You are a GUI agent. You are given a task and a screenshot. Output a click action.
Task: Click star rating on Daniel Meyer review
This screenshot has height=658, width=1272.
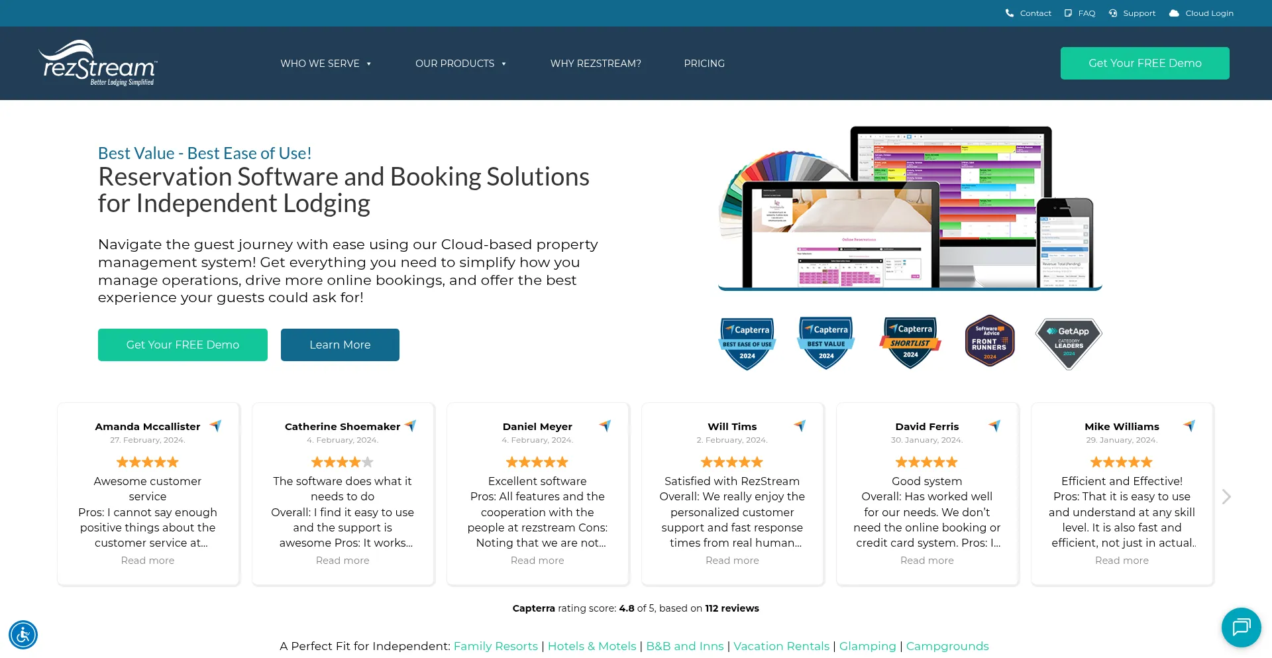click(537, 462)
